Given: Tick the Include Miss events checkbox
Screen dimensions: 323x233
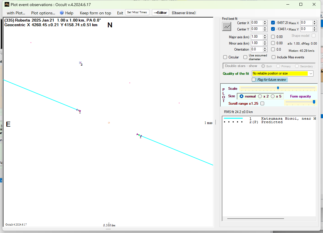Looking at the screenshot, I should (x=273, y=57).
